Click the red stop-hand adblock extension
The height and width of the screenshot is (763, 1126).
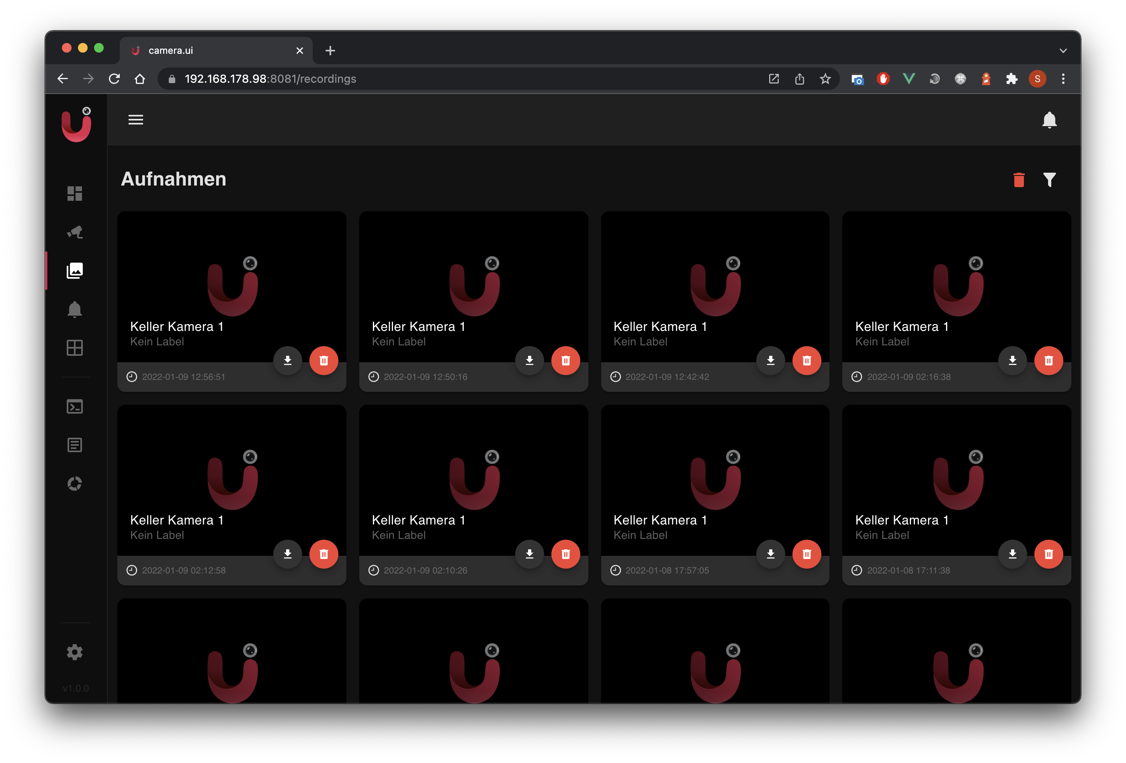[883, 78]
